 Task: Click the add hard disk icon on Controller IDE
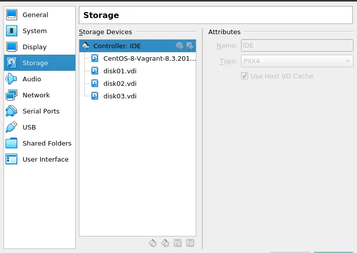(190, 46)
